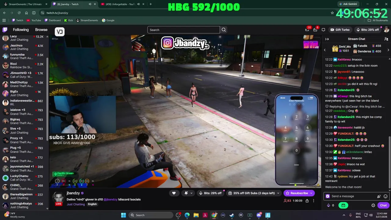Click the chat identity badge icon
Viewport: 391px width, 220px height.
(x=328, y=196)
